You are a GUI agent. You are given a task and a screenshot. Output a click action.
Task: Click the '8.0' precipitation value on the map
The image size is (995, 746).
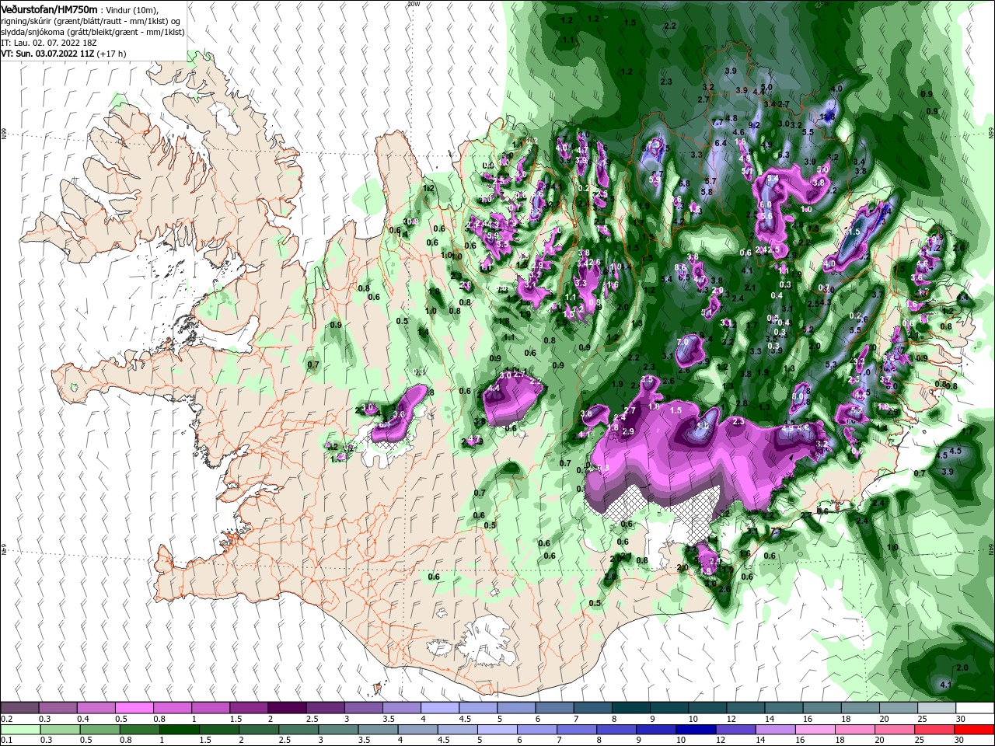(797, 396)
